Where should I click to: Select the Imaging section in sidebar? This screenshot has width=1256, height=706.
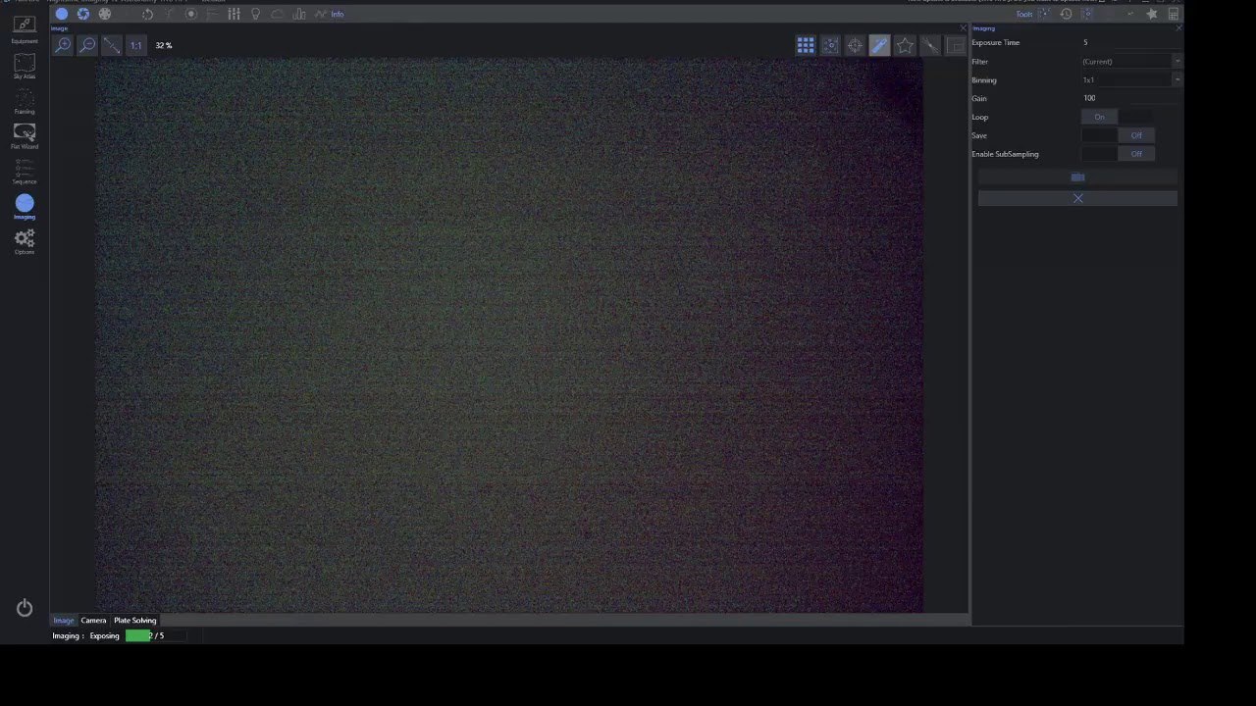(x=25, y=207)
